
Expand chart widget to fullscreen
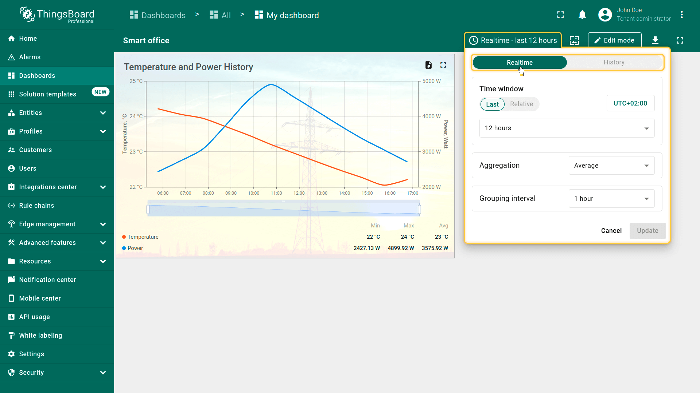coord(443,65)
